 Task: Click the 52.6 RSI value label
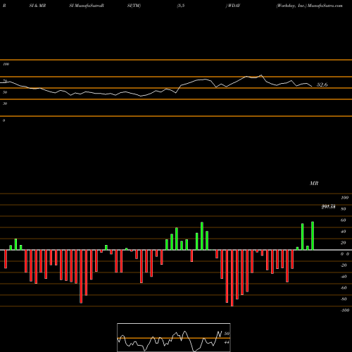[x=322, y=84]
